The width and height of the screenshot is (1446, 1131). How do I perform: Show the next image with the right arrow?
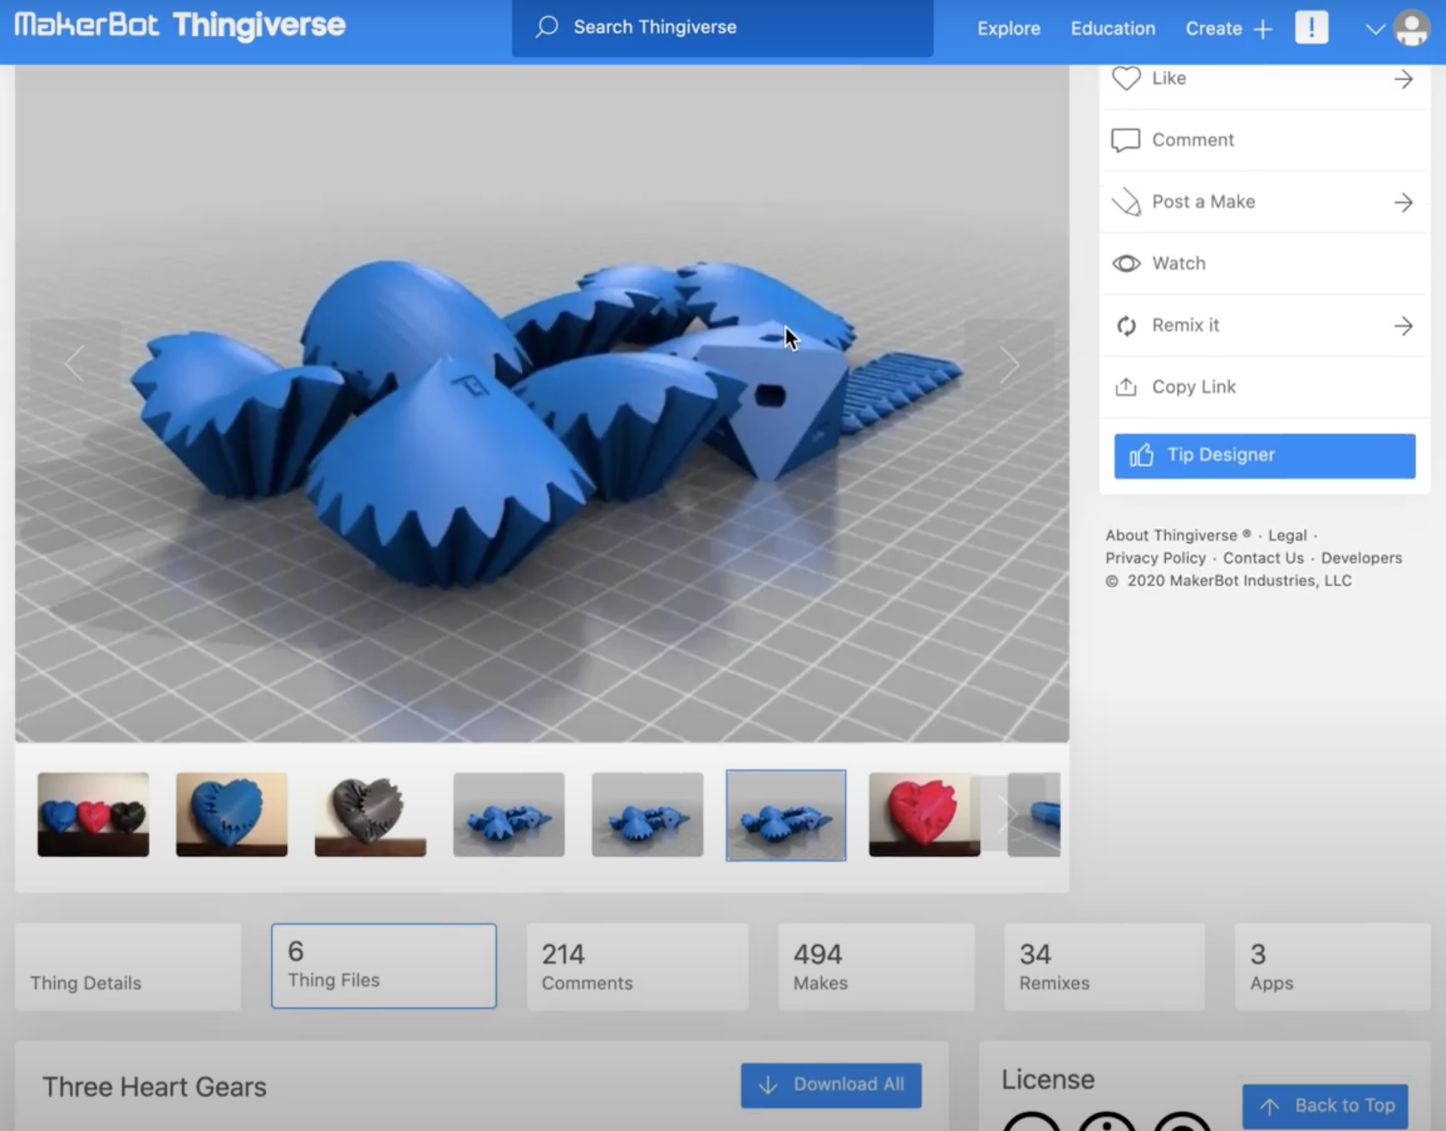(x=1009, y=364)
